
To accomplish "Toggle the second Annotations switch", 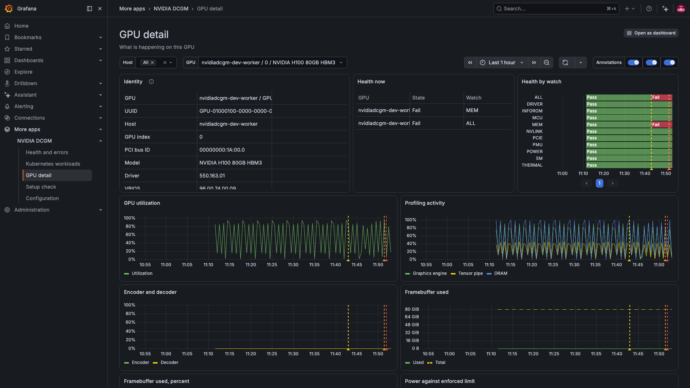I will 651,63.
